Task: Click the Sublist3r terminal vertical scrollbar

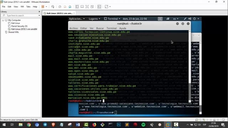Action: [x=190, y=66]
